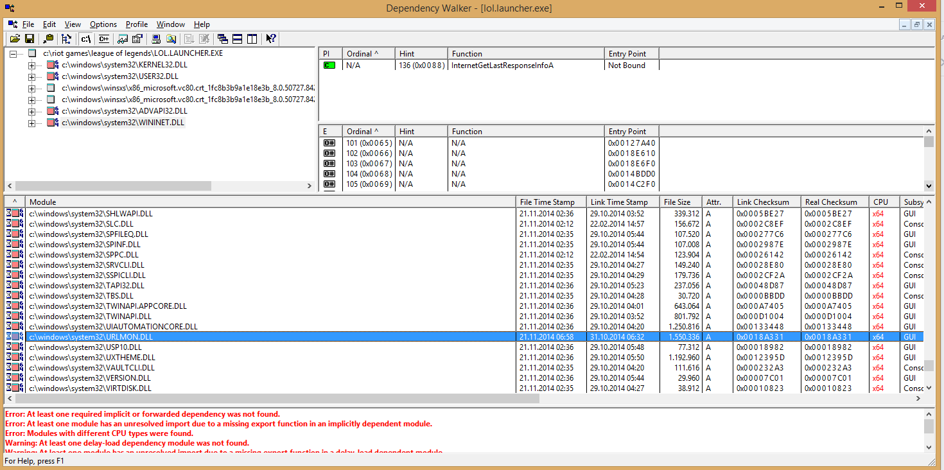
Task: Open the View menu
Action: pyautogui.click(x=73, y=24)
